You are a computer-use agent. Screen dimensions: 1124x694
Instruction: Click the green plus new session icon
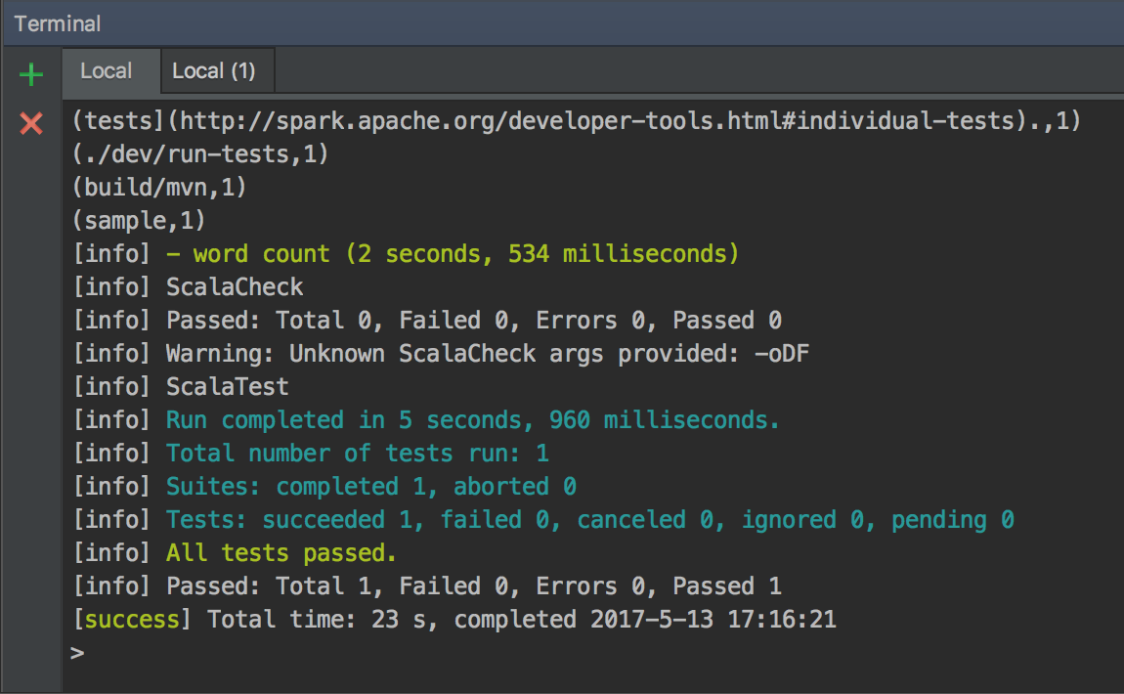pos(31,74)
